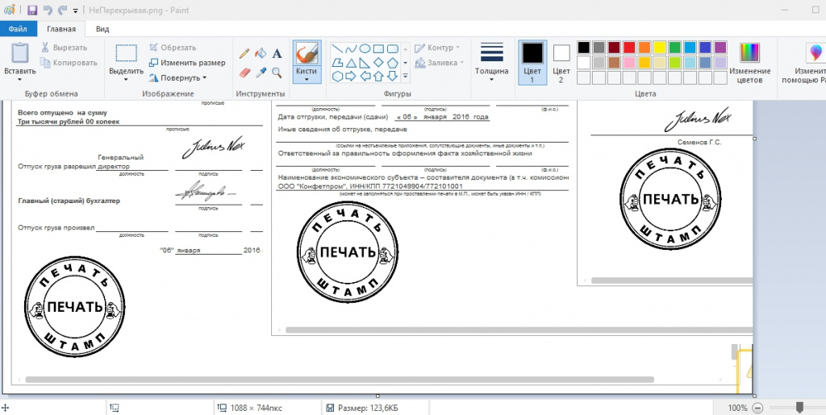Image resolution: width=826 pixels, height=415 pixels.
Task: Choose the Rectangle shape
Action: 378,49
